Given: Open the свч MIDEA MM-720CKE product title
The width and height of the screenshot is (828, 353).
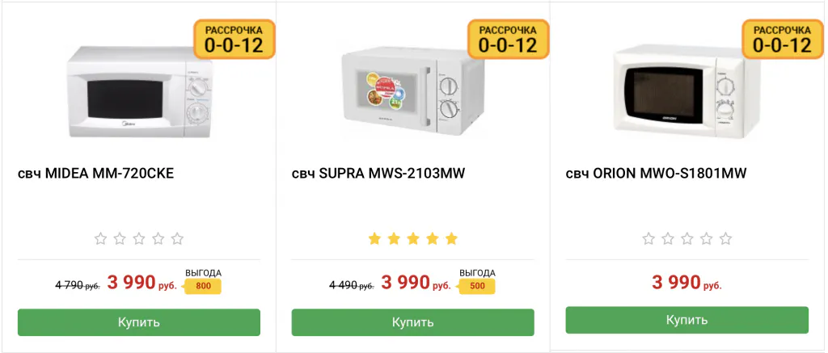Looking at the screenshot, I should pyautogui.click(x=96, y=174).
